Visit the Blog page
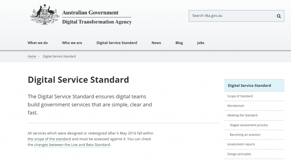 179,43
